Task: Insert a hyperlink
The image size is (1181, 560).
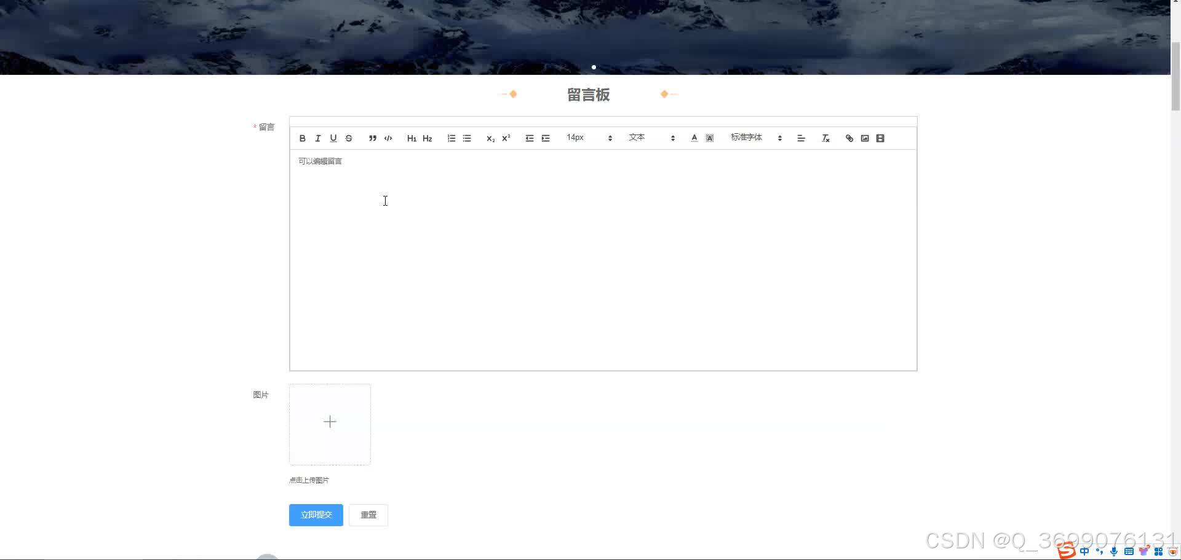Action: point(849,138)
